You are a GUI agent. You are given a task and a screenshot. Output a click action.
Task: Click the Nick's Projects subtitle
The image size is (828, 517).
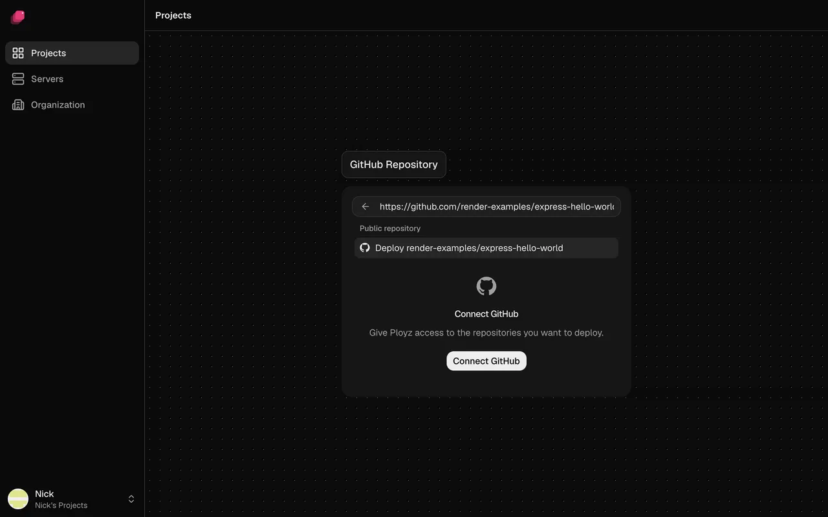pos(61,505)
